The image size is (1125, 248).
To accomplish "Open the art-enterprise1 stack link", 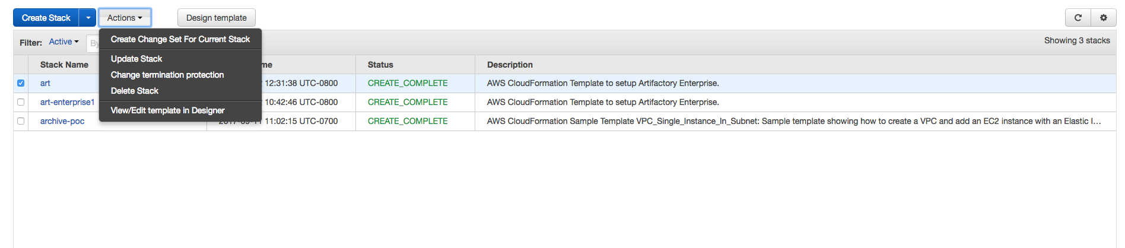I will click(x=67, y=102).
